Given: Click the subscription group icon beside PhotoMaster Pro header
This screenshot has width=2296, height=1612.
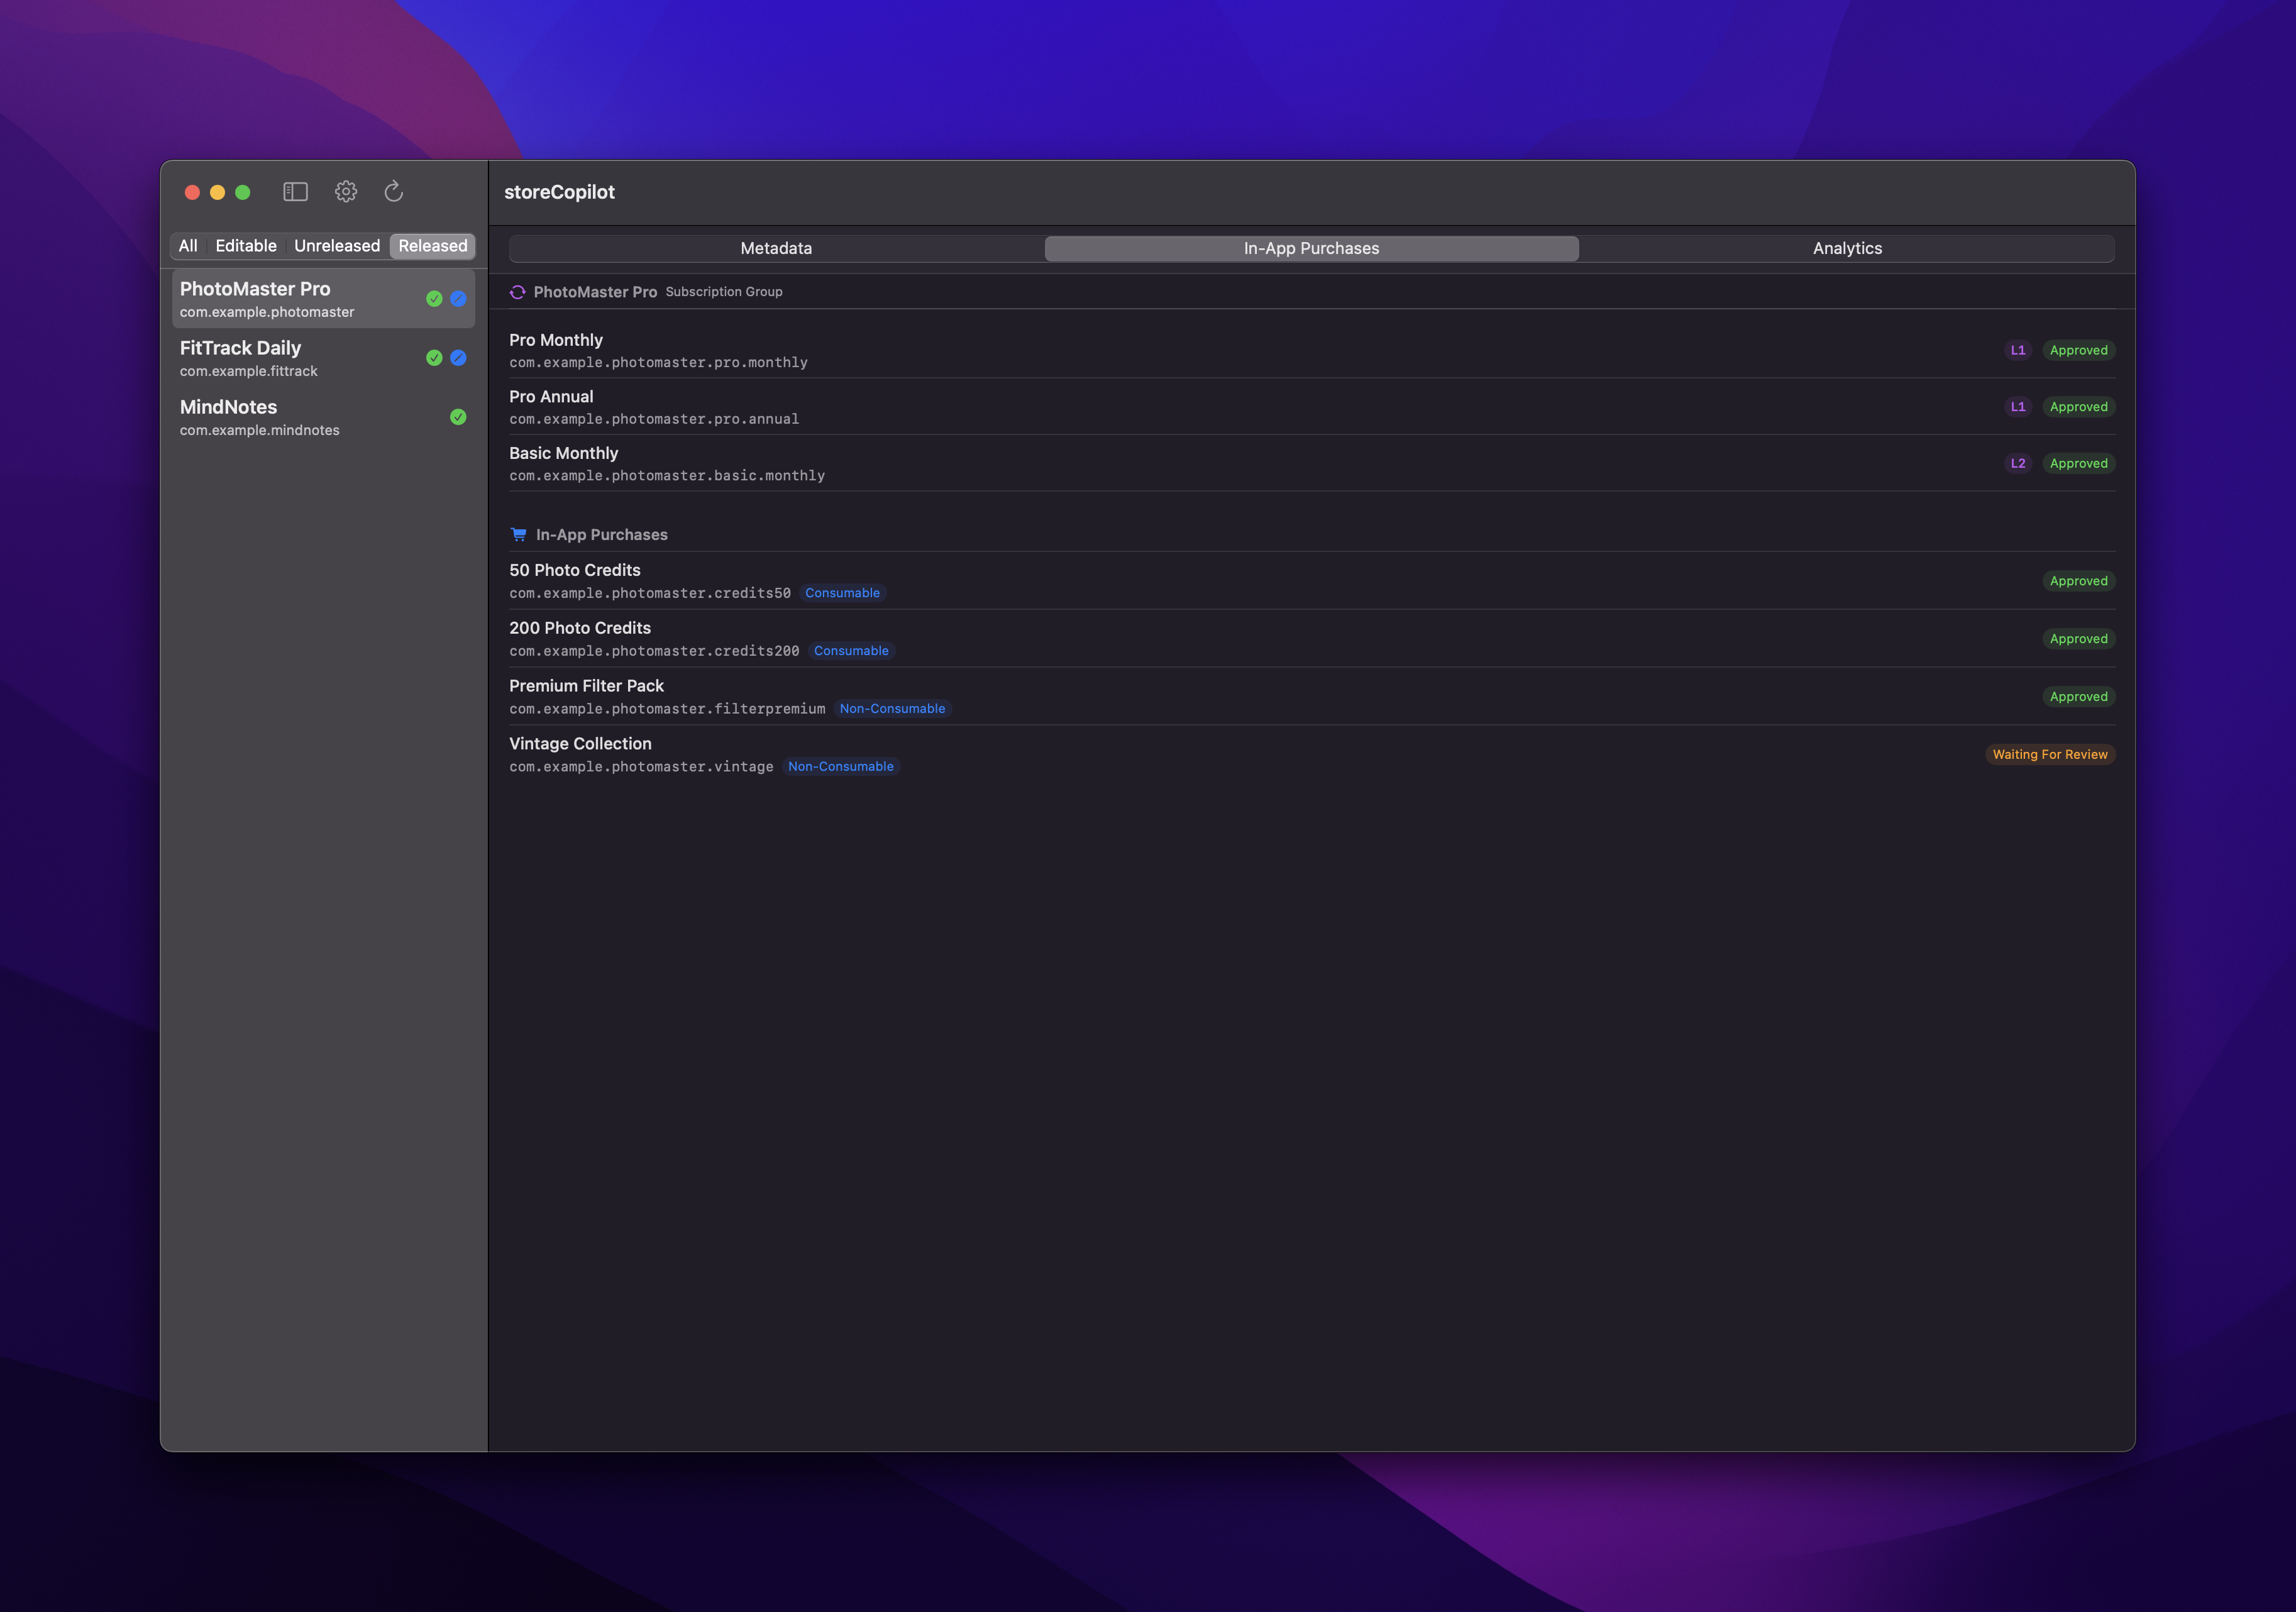Looking at the screenshot, I should tap(519, 291).
